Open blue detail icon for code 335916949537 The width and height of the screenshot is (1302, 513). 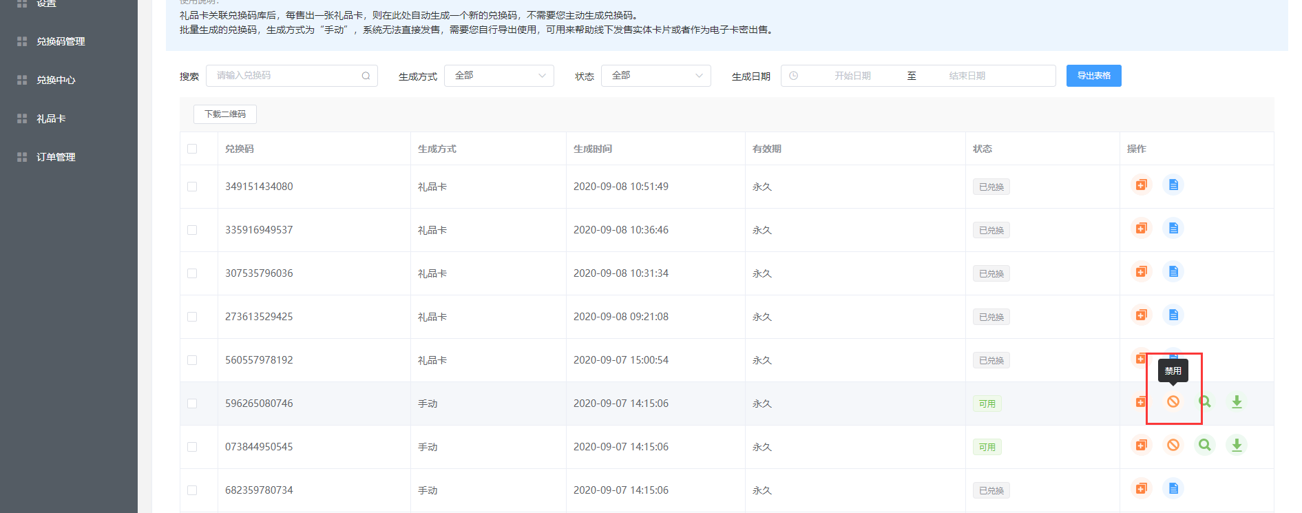click(x=1173, y=228)
